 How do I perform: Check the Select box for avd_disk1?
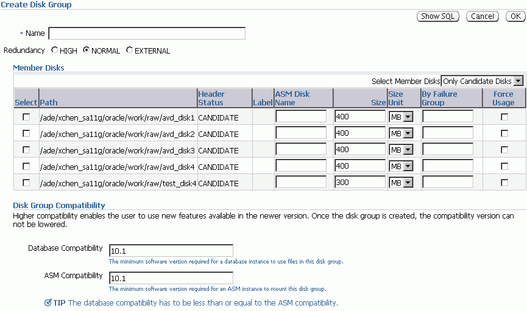[26, 117]
